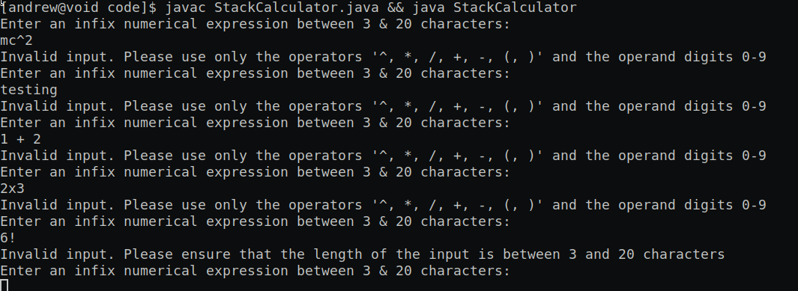Click the 'Invalid input' error below '1 + 2'

(383, 156)
